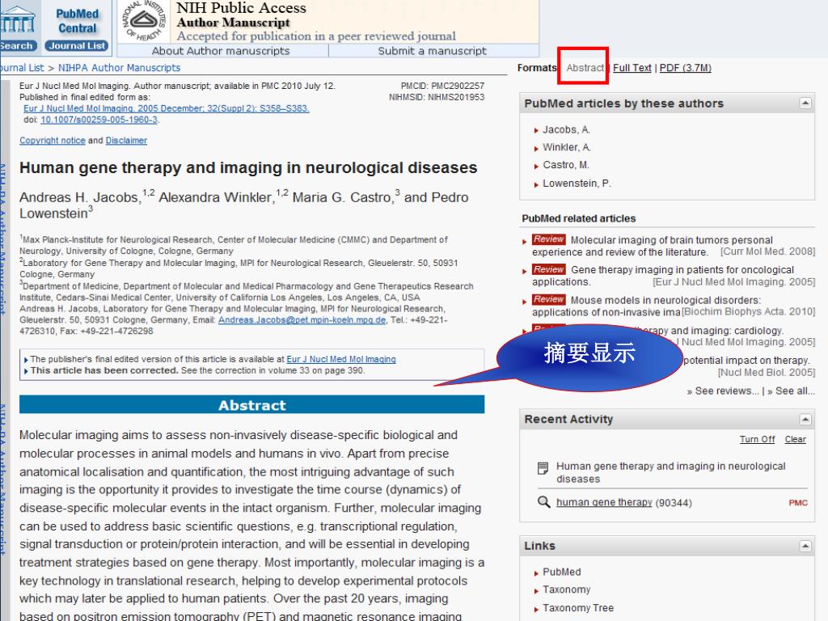Show articles by Lowenstein, P.
The height and width of the screenshot is (621, 828).
pyautogui.click(x=577, y=184)
